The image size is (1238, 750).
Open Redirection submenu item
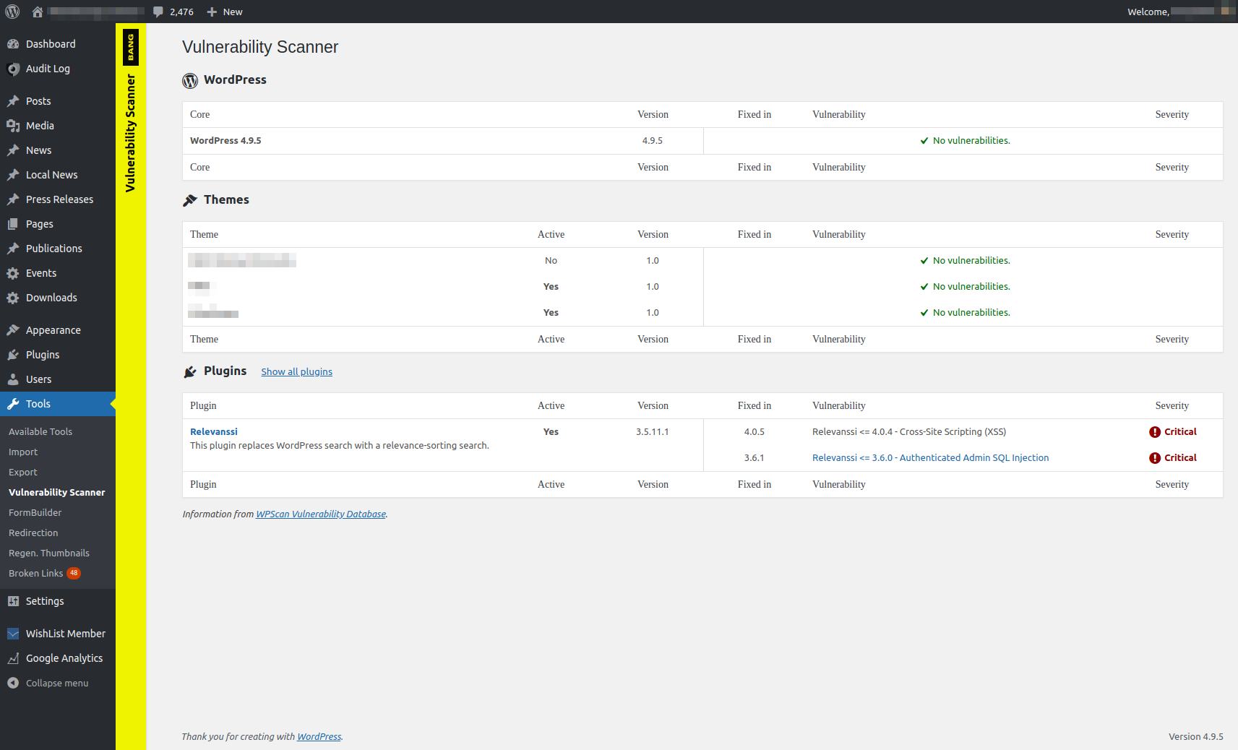coord(33,533)
